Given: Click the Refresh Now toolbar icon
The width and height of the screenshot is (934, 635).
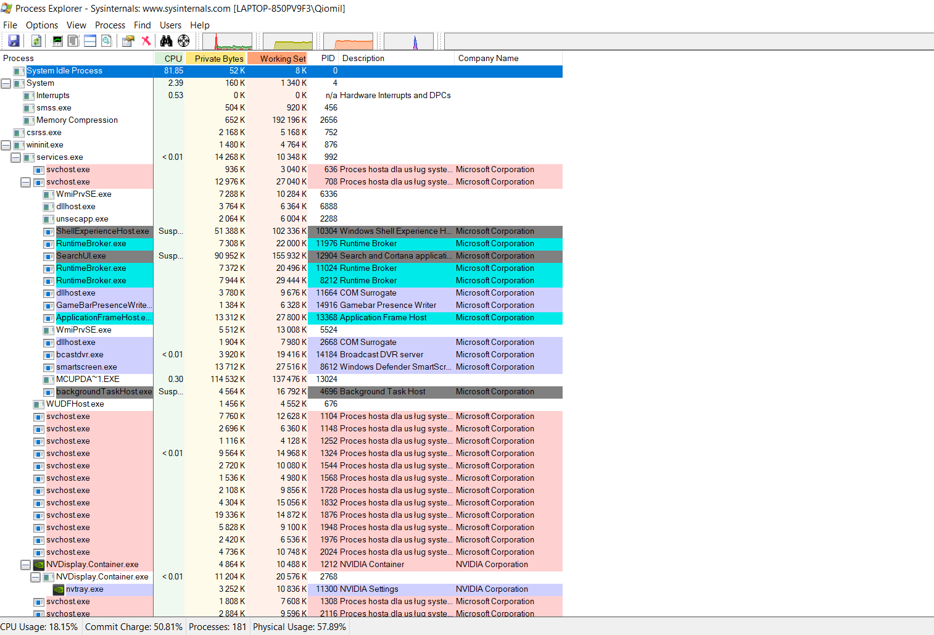Looking at the screenshot, I should pyautogui.click(x=36, y=41).
